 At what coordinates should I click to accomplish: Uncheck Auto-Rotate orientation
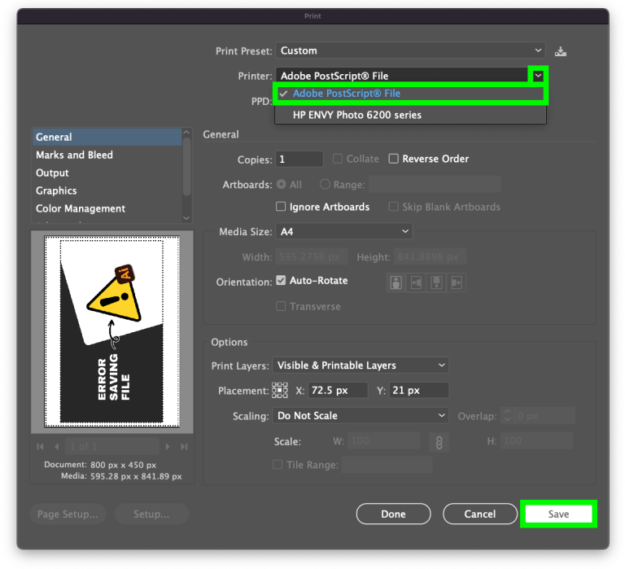281,280
